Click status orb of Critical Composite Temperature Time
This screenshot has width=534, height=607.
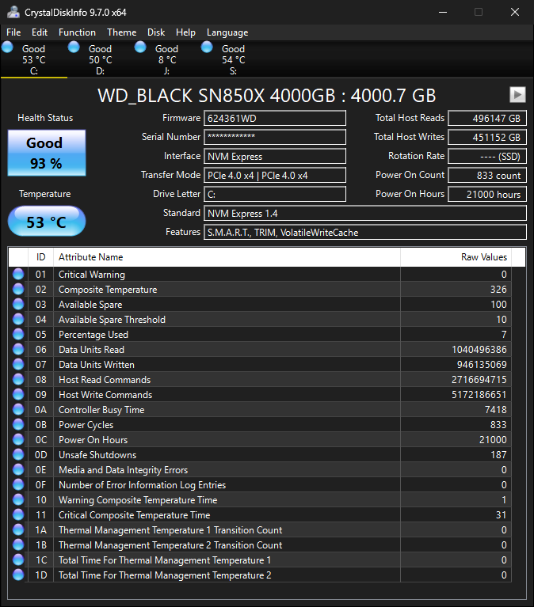pyautogui.click(x=18, y=515)
